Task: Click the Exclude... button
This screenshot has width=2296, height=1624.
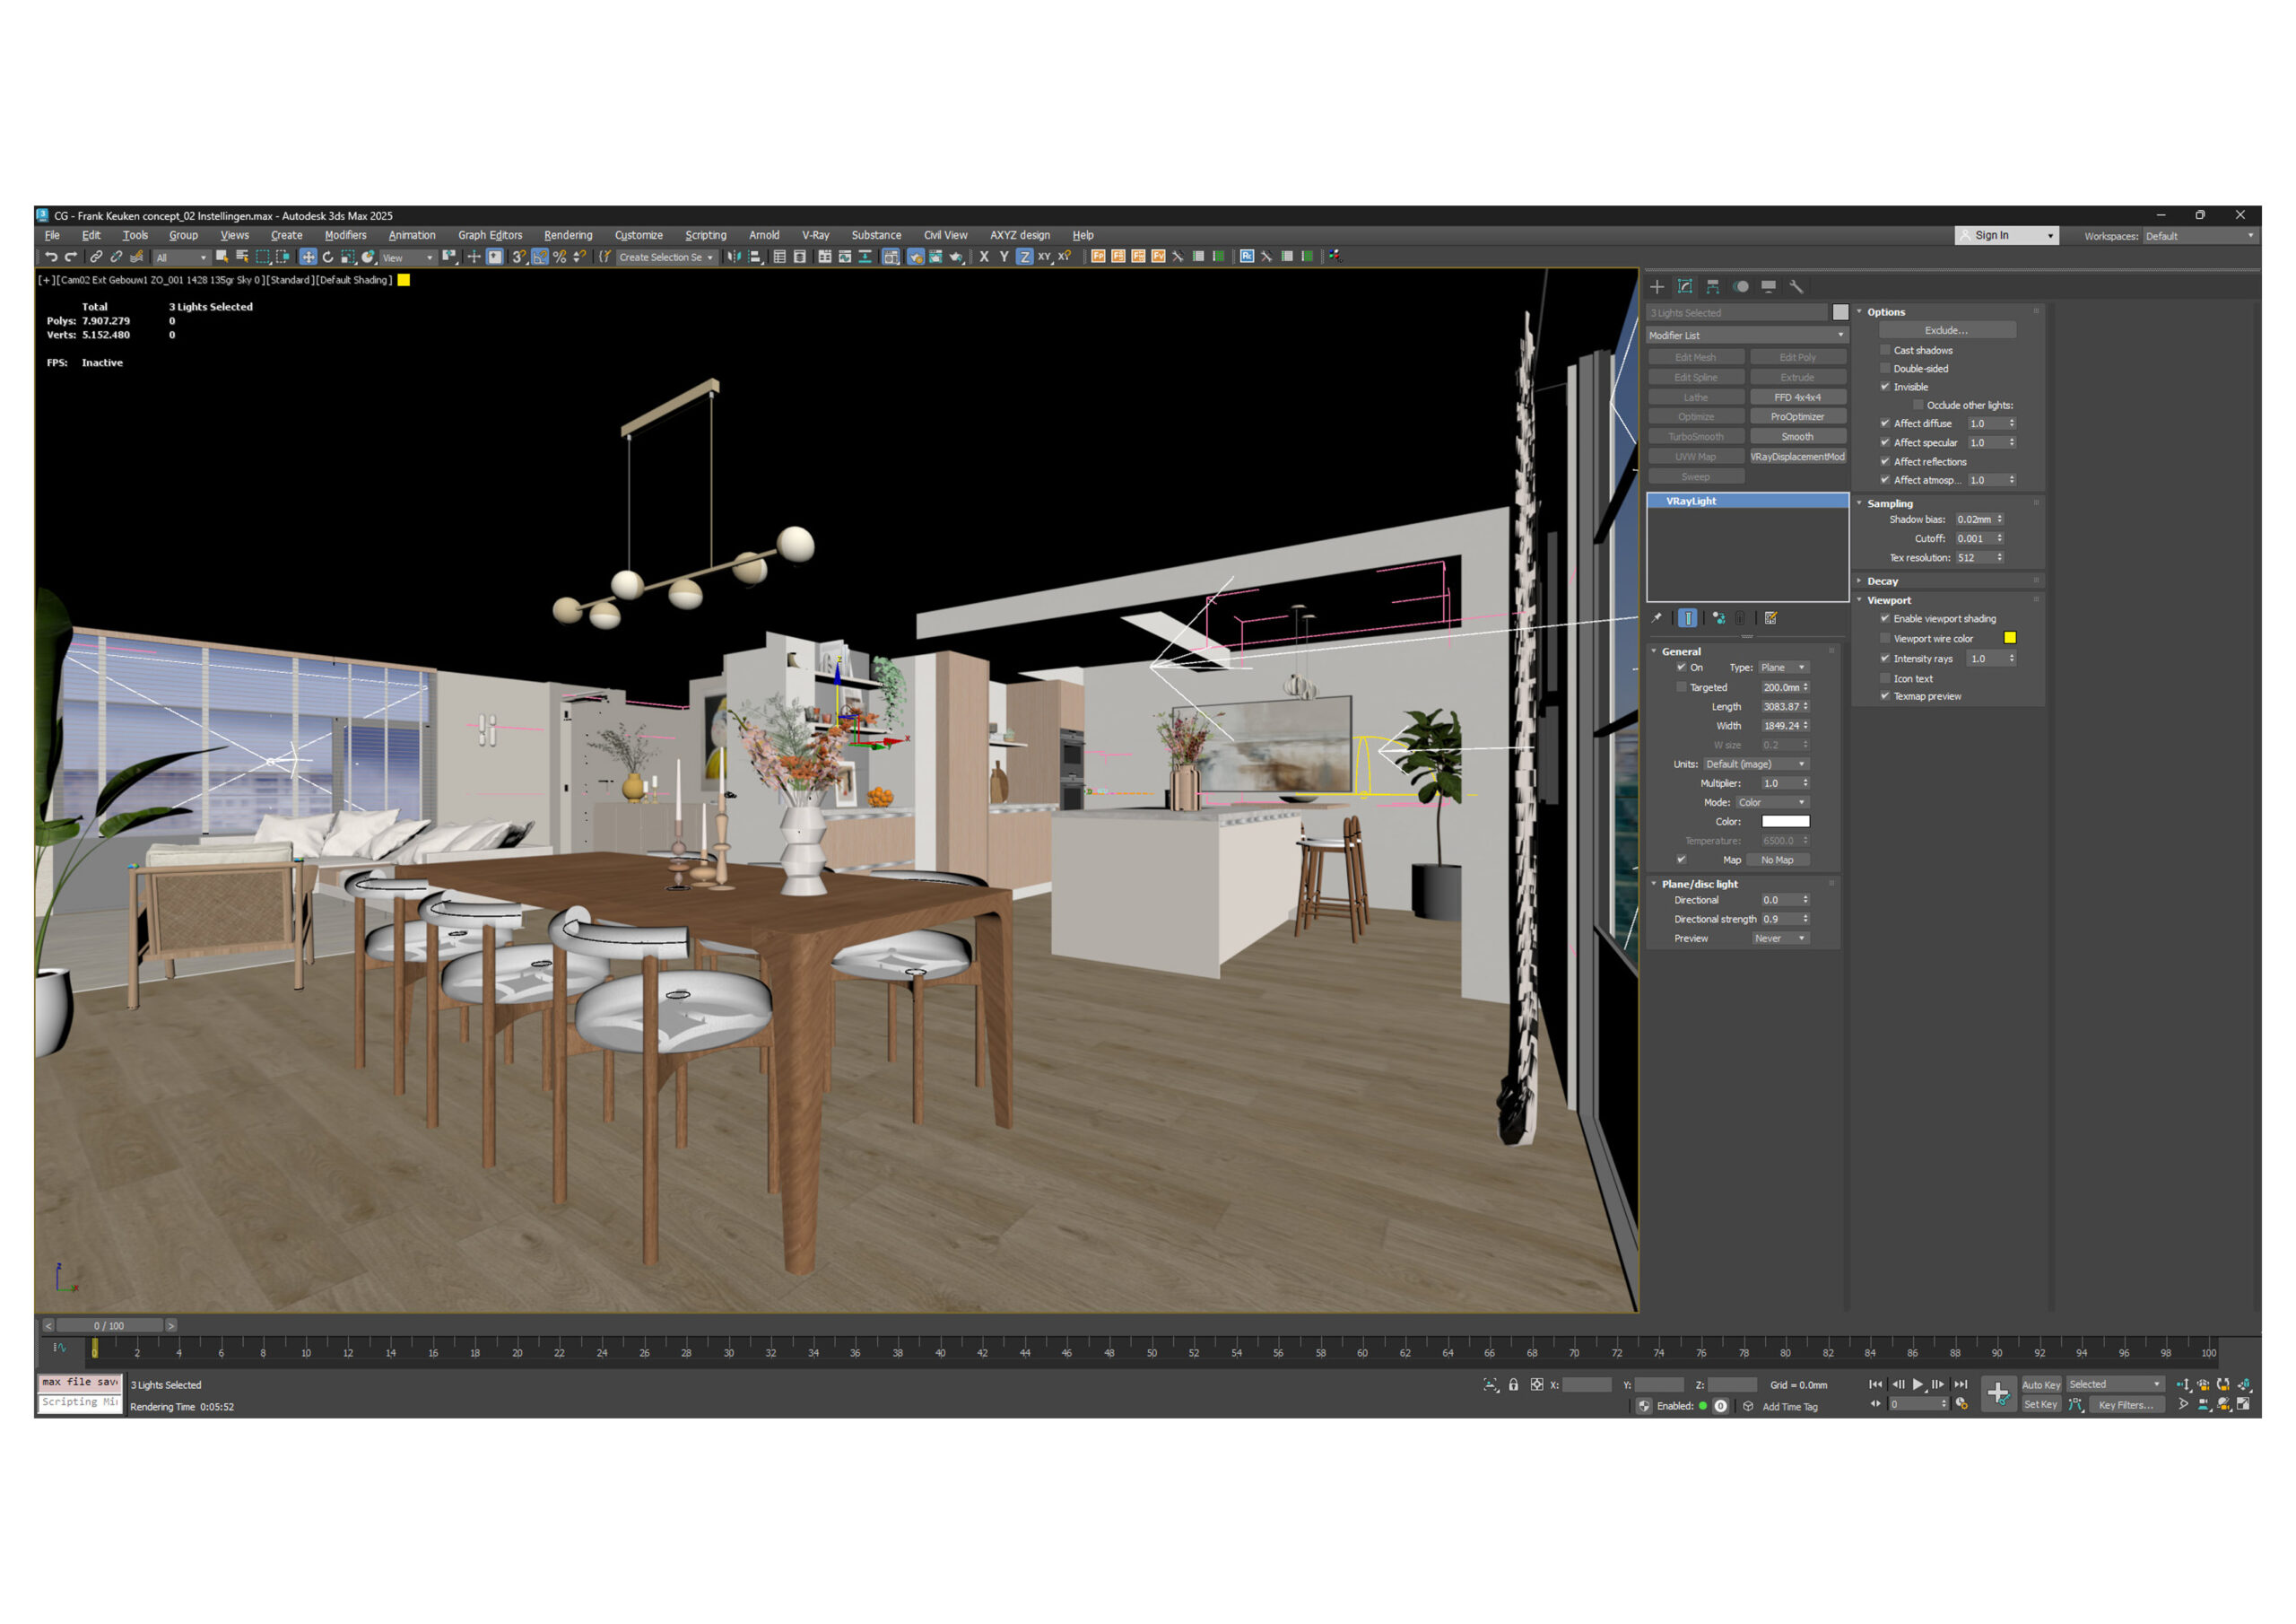Action: pyautogui.click(x=1946, y=330)
